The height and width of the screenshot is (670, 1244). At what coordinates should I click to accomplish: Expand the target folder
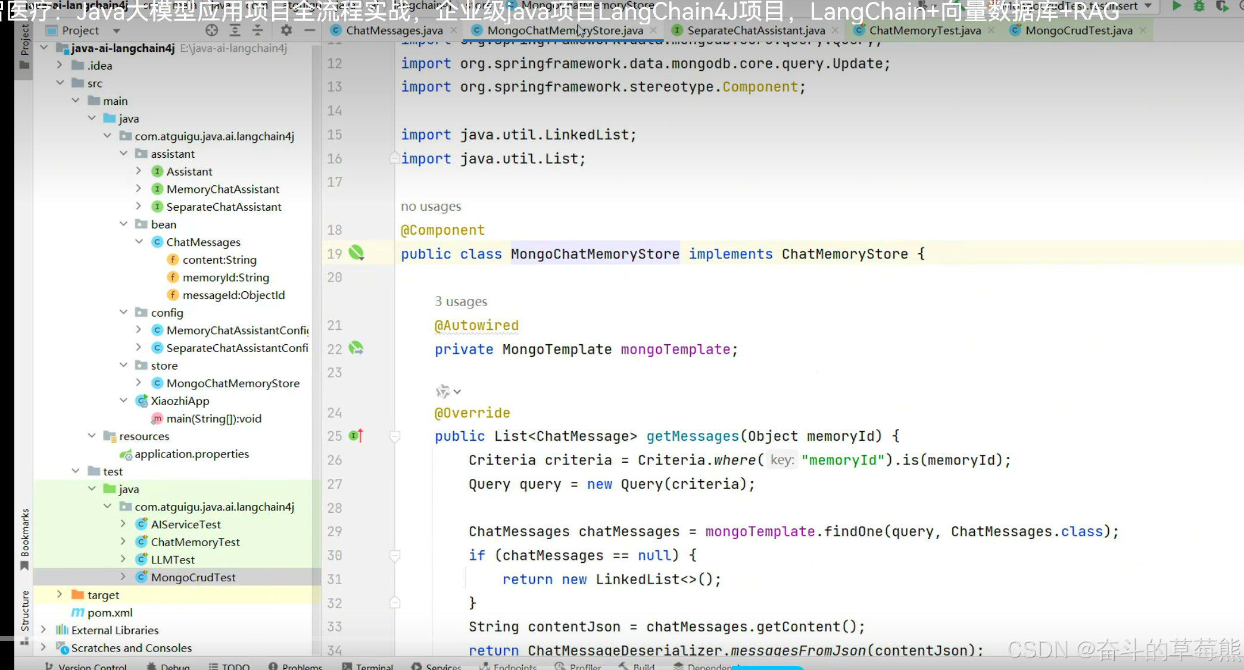coord(60,594)
